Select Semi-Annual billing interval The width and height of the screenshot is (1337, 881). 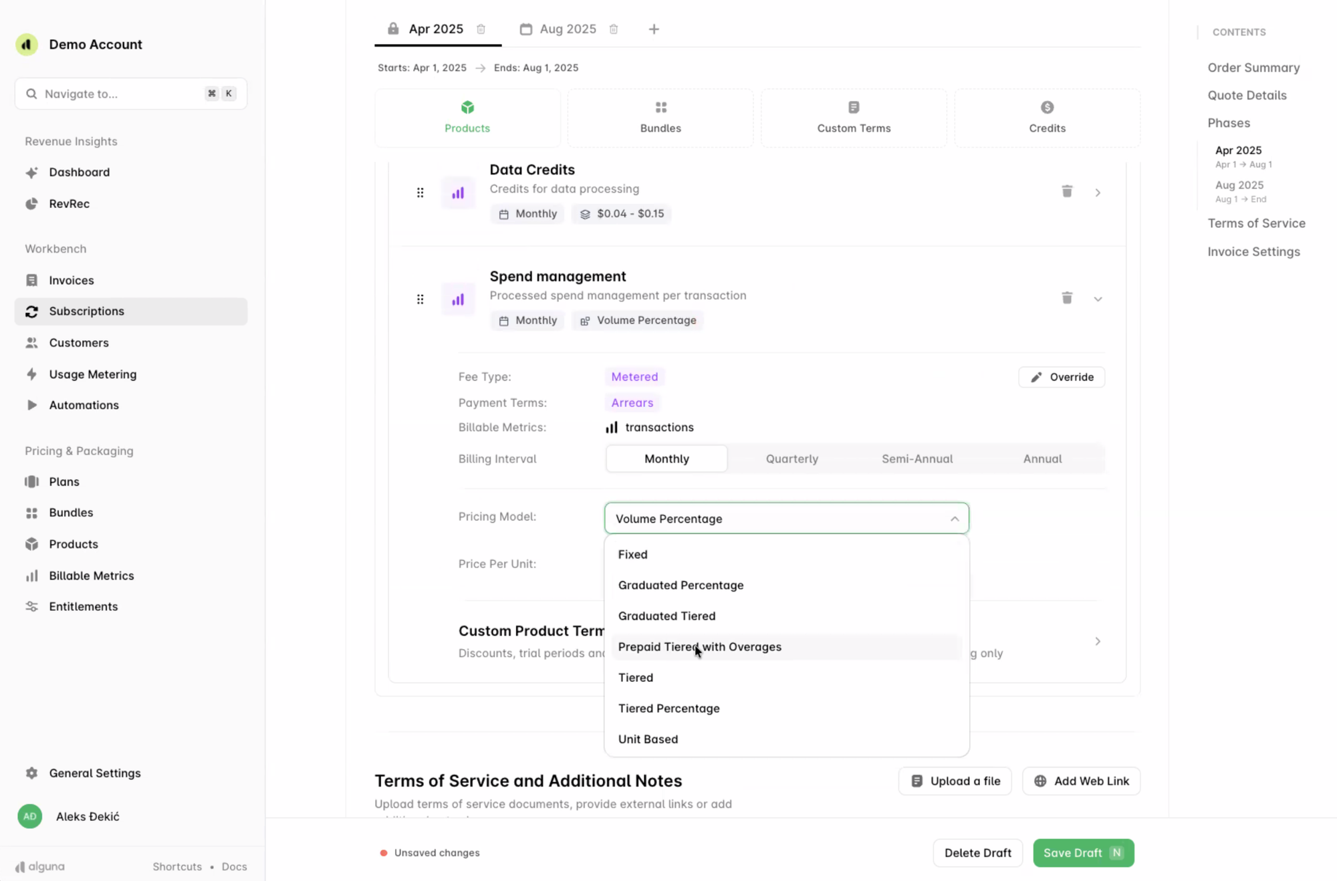coord(917,459)
